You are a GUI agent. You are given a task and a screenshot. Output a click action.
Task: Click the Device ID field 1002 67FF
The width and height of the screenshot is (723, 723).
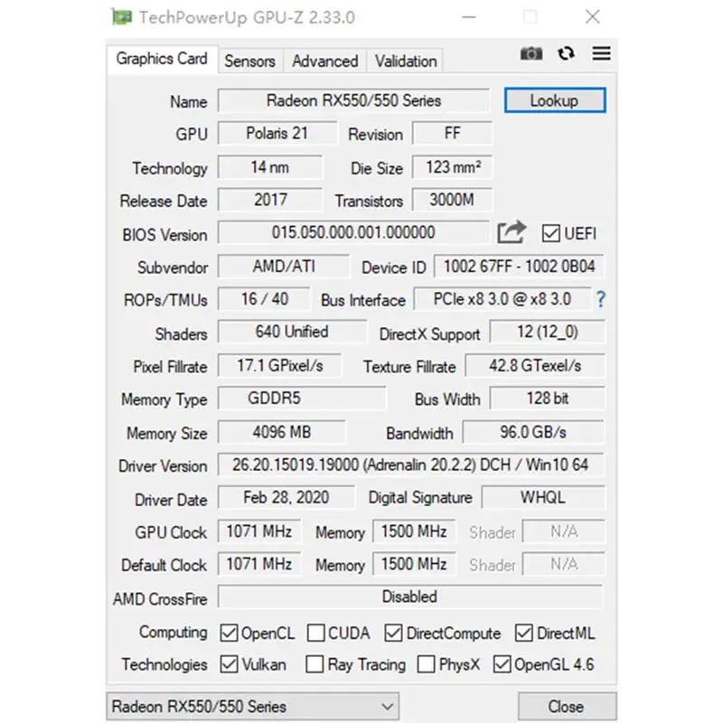pos(519,266)
